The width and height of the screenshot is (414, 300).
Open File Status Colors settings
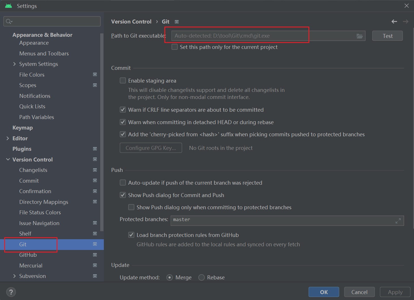(x=40, y=212)
